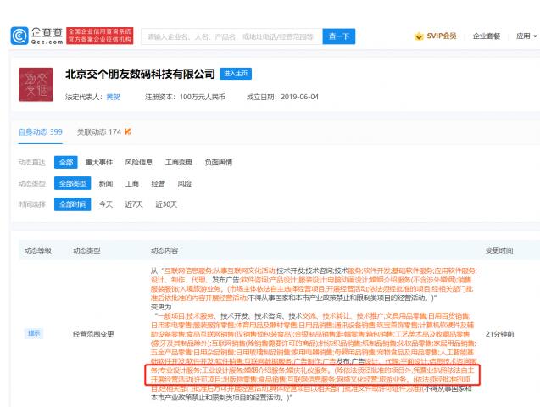This screenshot has height=407, width=540.
Task: Click the 查一下 search button
Action: click(339, 36)
